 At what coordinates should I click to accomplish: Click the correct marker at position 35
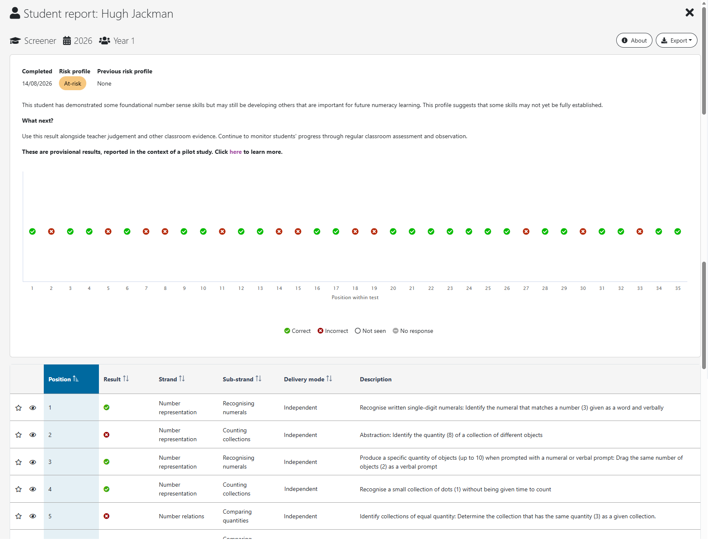pyautogui.click(x=678, y=231)
